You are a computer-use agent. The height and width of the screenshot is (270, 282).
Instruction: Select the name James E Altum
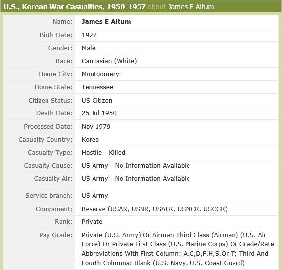click(106, 22)
